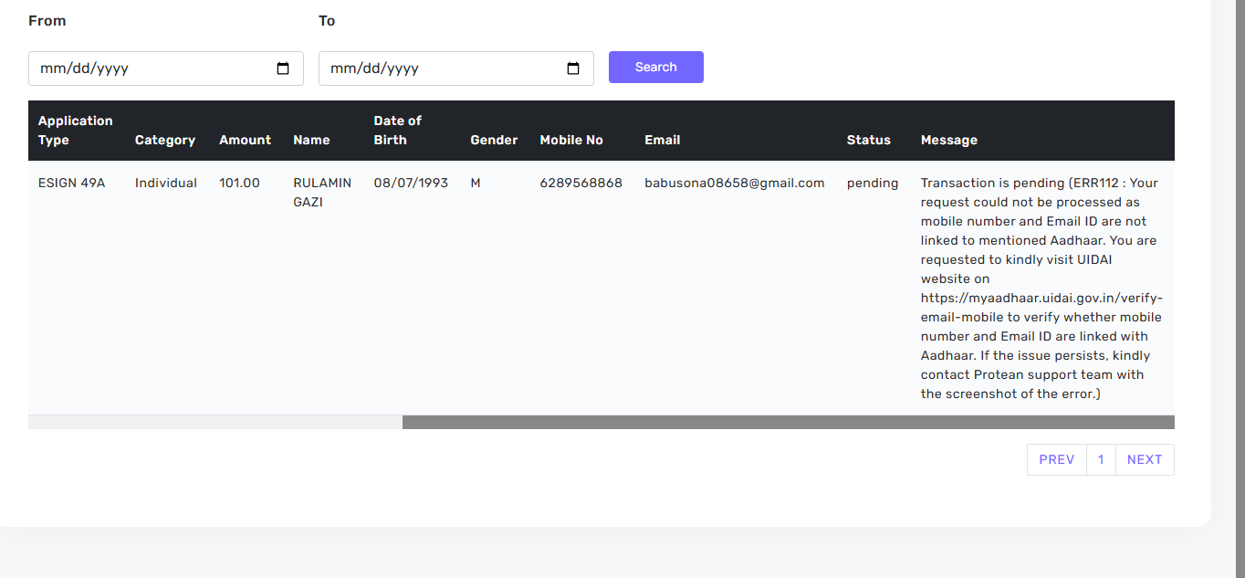The height and width of the screenshot is (578, 1245).
Task: Click the RULAMIN GAZI name cell
Action: point(321,193)
